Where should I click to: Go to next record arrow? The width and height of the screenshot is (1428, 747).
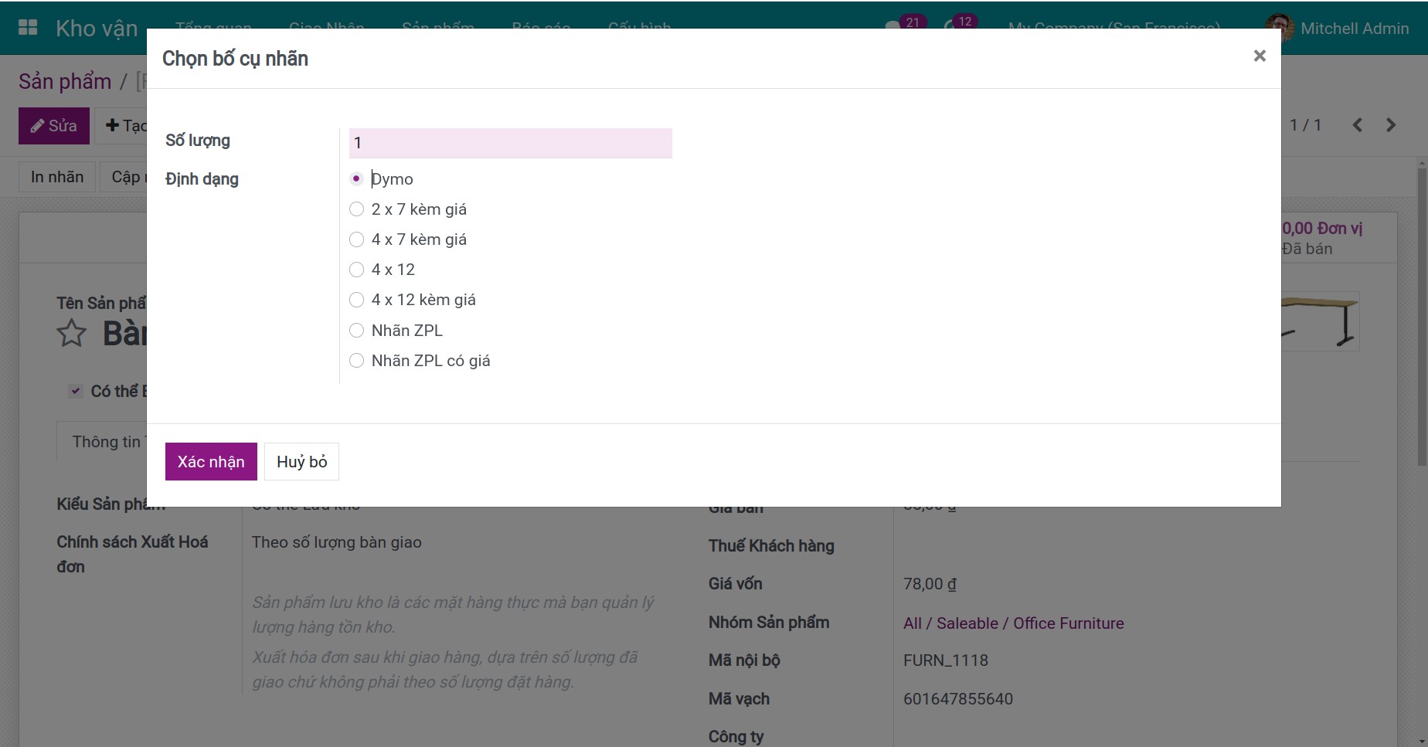click(x=1391, y=125)
